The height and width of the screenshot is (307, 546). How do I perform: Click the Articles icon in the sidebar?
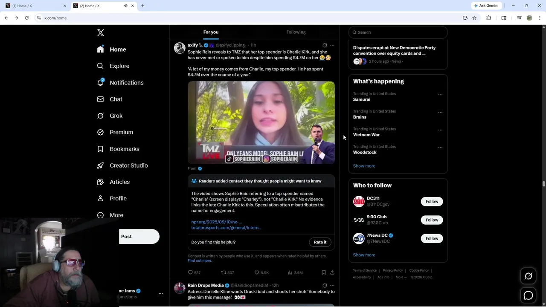(x=100, y=182)
